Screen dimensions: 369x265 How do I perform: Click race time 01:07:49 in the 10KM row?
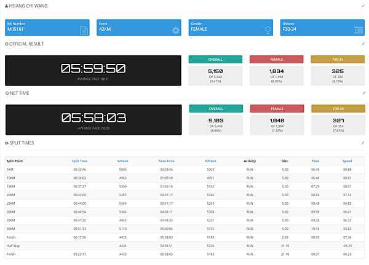(x=167, y=178)
